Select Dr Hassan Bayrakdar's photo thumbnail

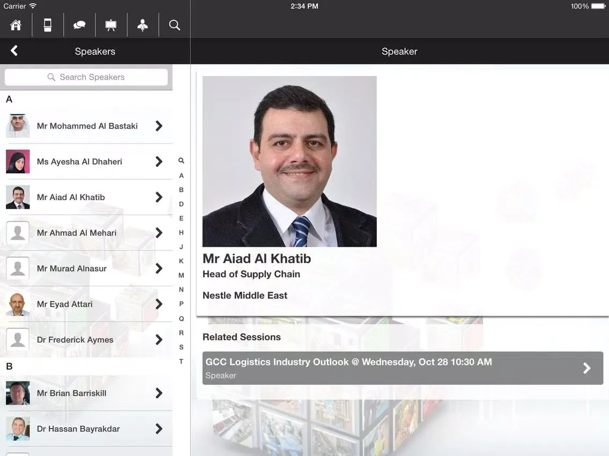[18, 429]
